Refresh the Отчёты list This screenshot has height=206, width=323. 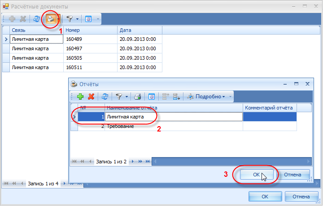pyautogui.click(x=105, y=96)
